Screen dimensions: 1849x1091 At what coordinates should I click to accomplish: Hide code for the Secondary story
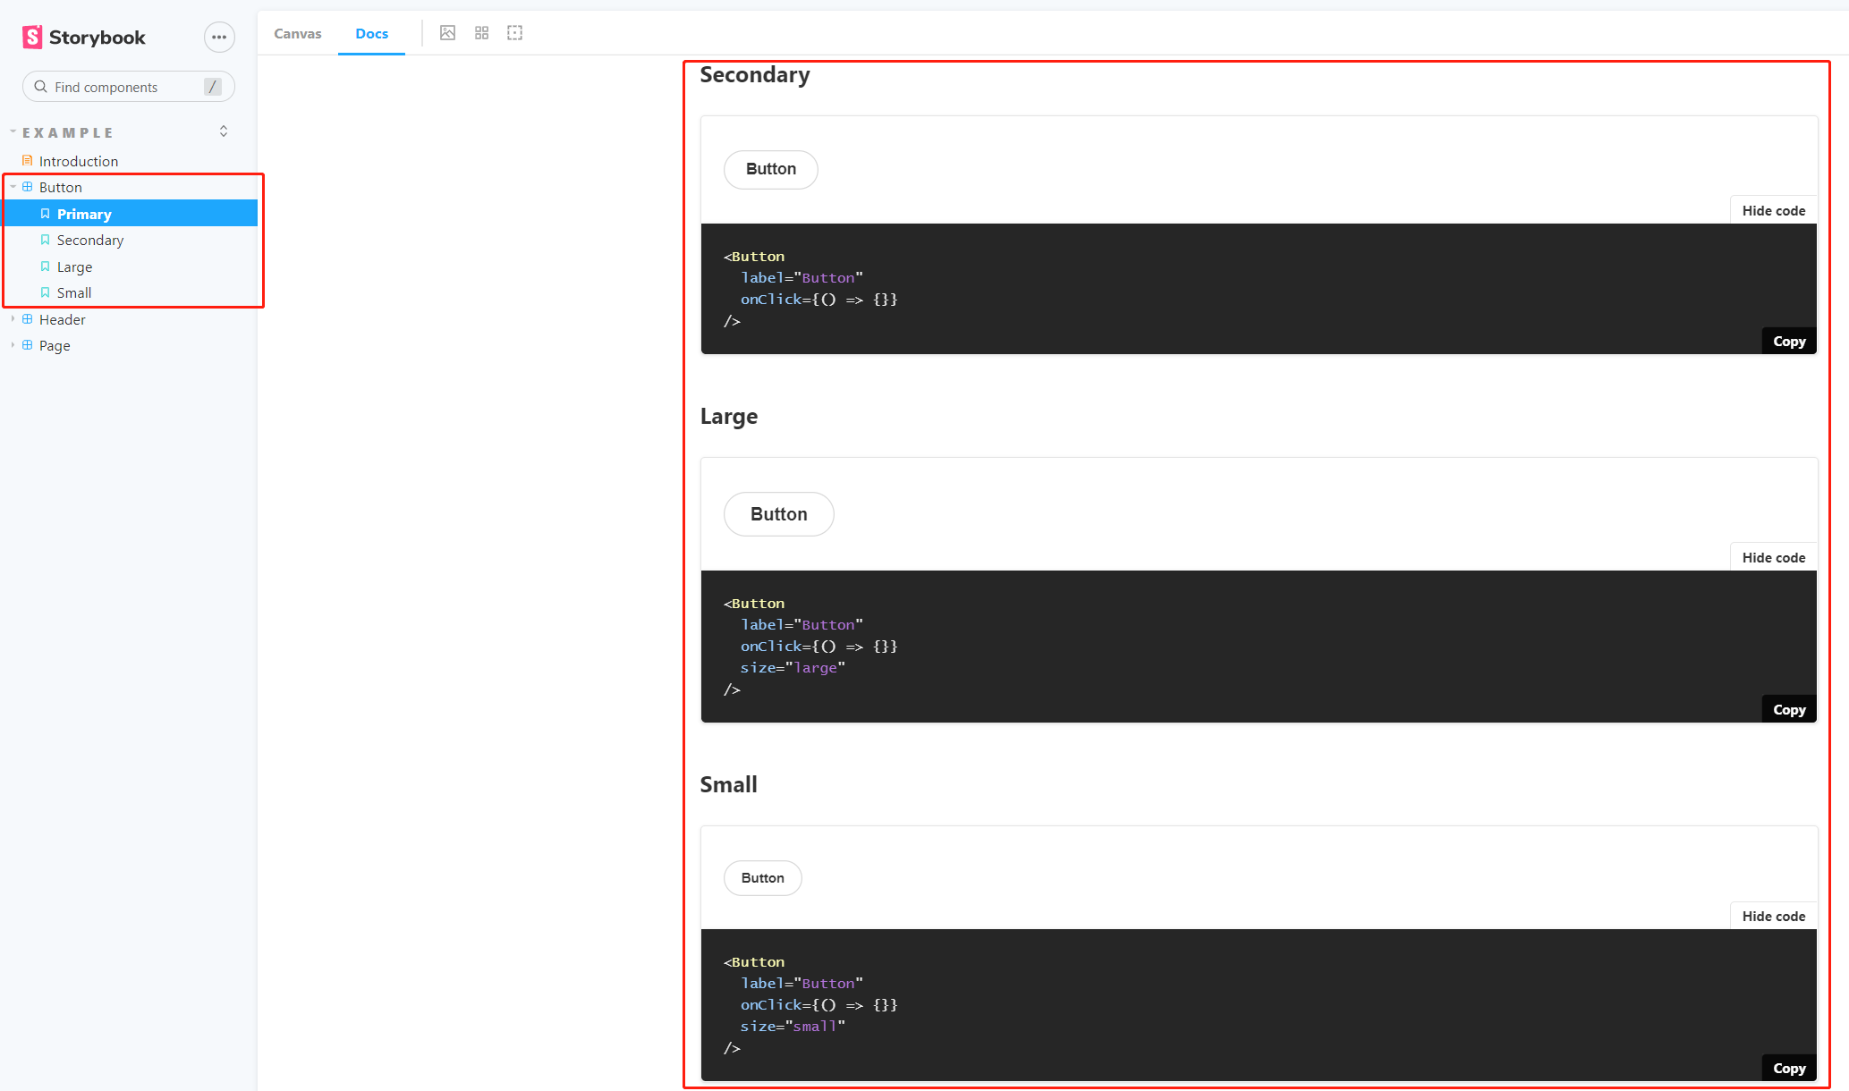[x=1773, y=210]
